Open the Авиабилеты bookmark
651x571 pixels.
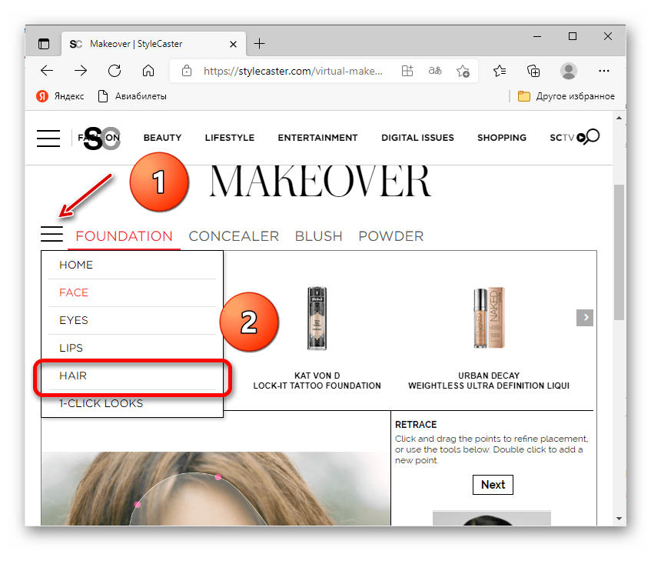pos(132,96)
